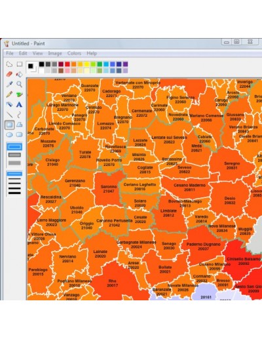Click the Paint app icon in title bar
This screenshot has width=262, height=339.
7,43
